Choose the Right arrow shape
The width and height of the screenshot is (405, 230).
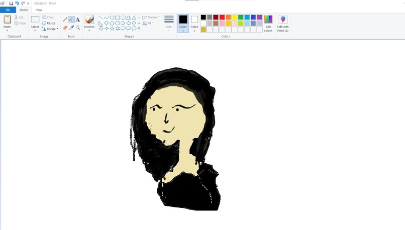pyautogui.click(x=123, y=23)
